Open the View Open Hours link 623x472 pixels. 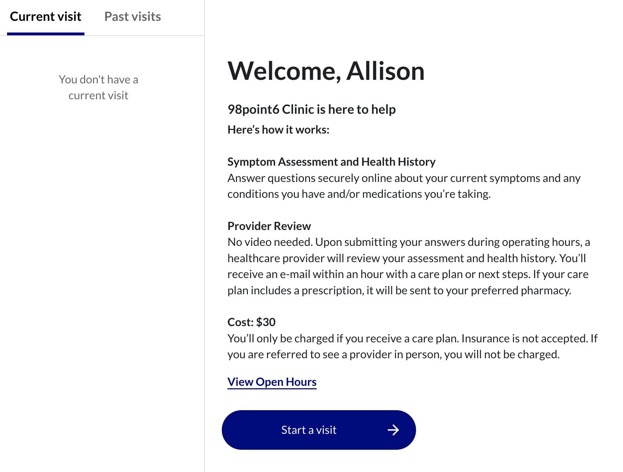point(272,382)
